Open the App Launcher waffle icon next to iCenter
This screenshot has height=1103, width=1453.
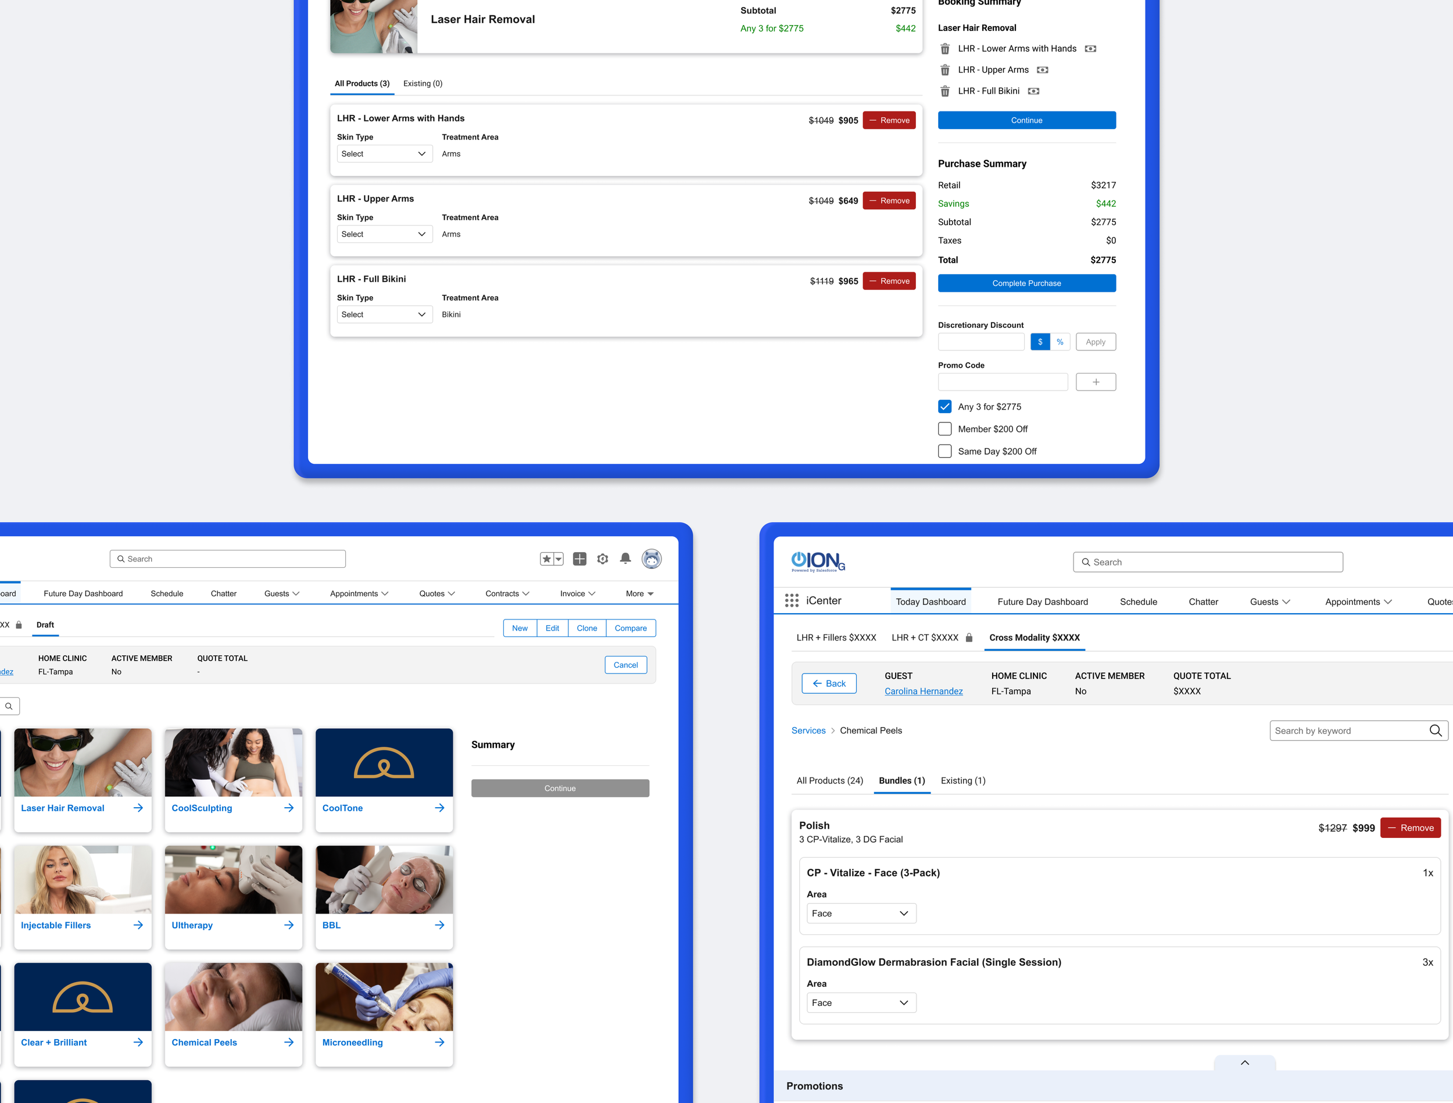pyautogui.click(x=792, y=600)
